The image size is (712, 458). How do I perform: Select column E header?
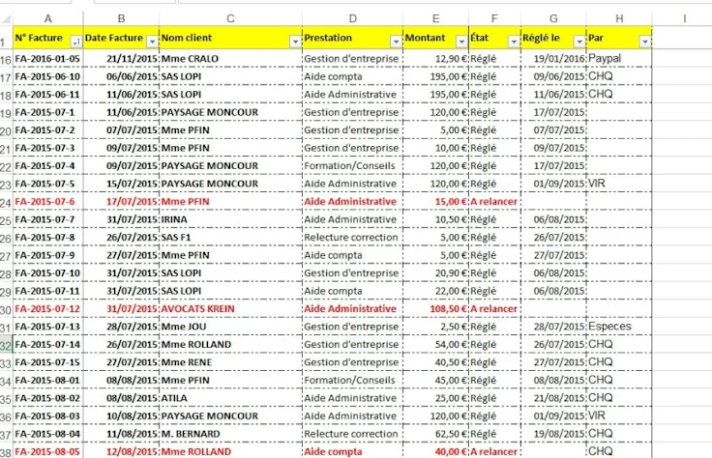[x=435, y=18]
